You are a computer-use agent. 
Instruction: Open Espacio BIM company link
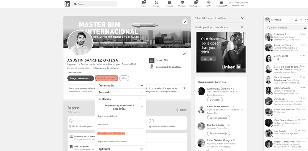coord(159,60)
